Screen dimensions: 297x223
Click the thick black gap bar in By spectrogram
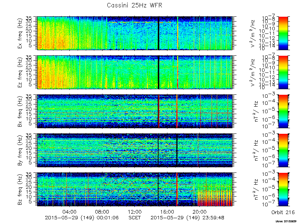coord(177,151)
